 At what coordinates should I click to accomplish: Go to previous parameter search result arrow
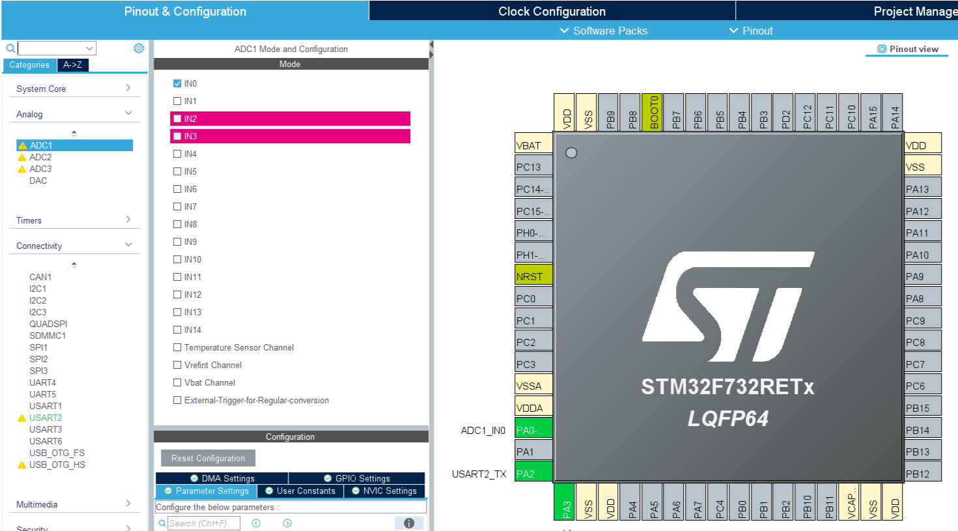pyautogui.click(x=256, y=523)
